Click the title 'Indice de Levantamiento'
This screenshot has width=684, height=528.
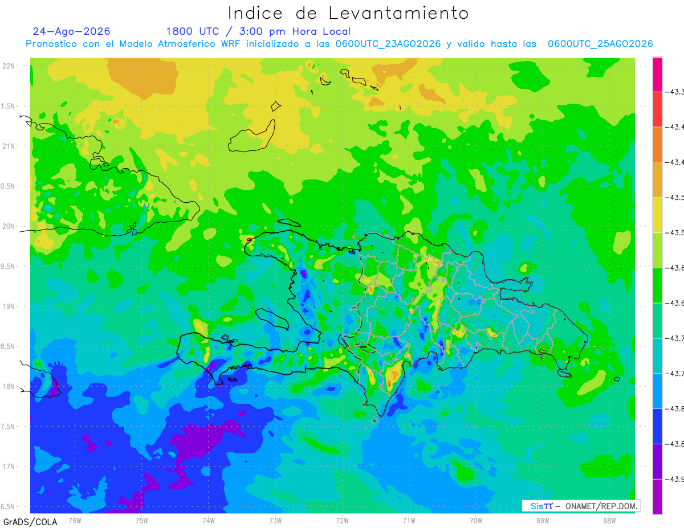click(x=348, y=13)
